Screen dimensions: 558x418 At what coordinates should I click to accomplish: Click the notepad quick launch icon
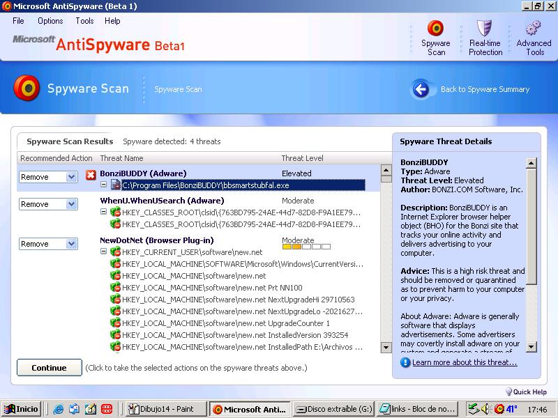[x=91, y=409]
